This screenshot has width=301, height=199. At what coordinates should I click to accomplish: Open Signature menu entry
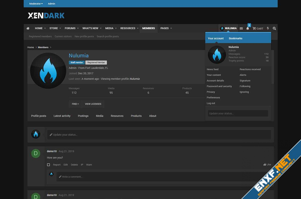tap(245, 80)
